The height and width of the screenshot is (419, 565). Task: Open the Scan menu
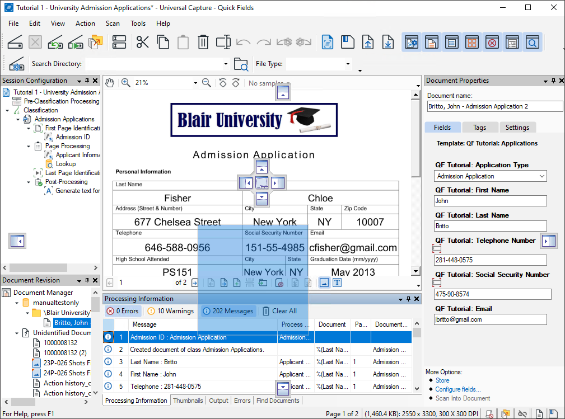[x=113, y=23]
